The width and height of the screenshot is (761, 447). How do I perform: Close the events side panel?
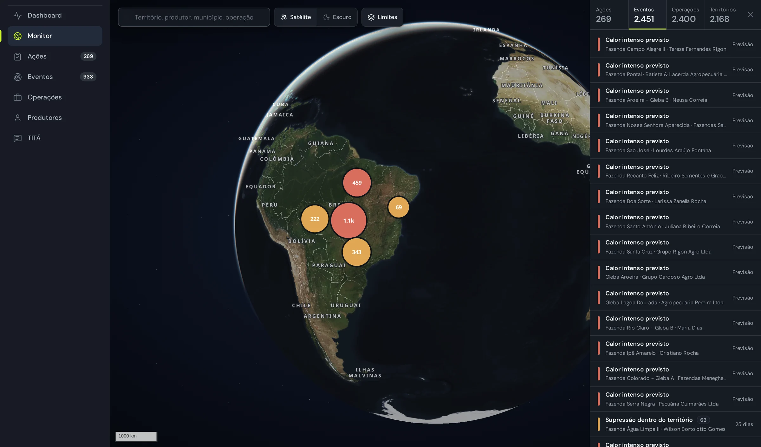(750, 15)
